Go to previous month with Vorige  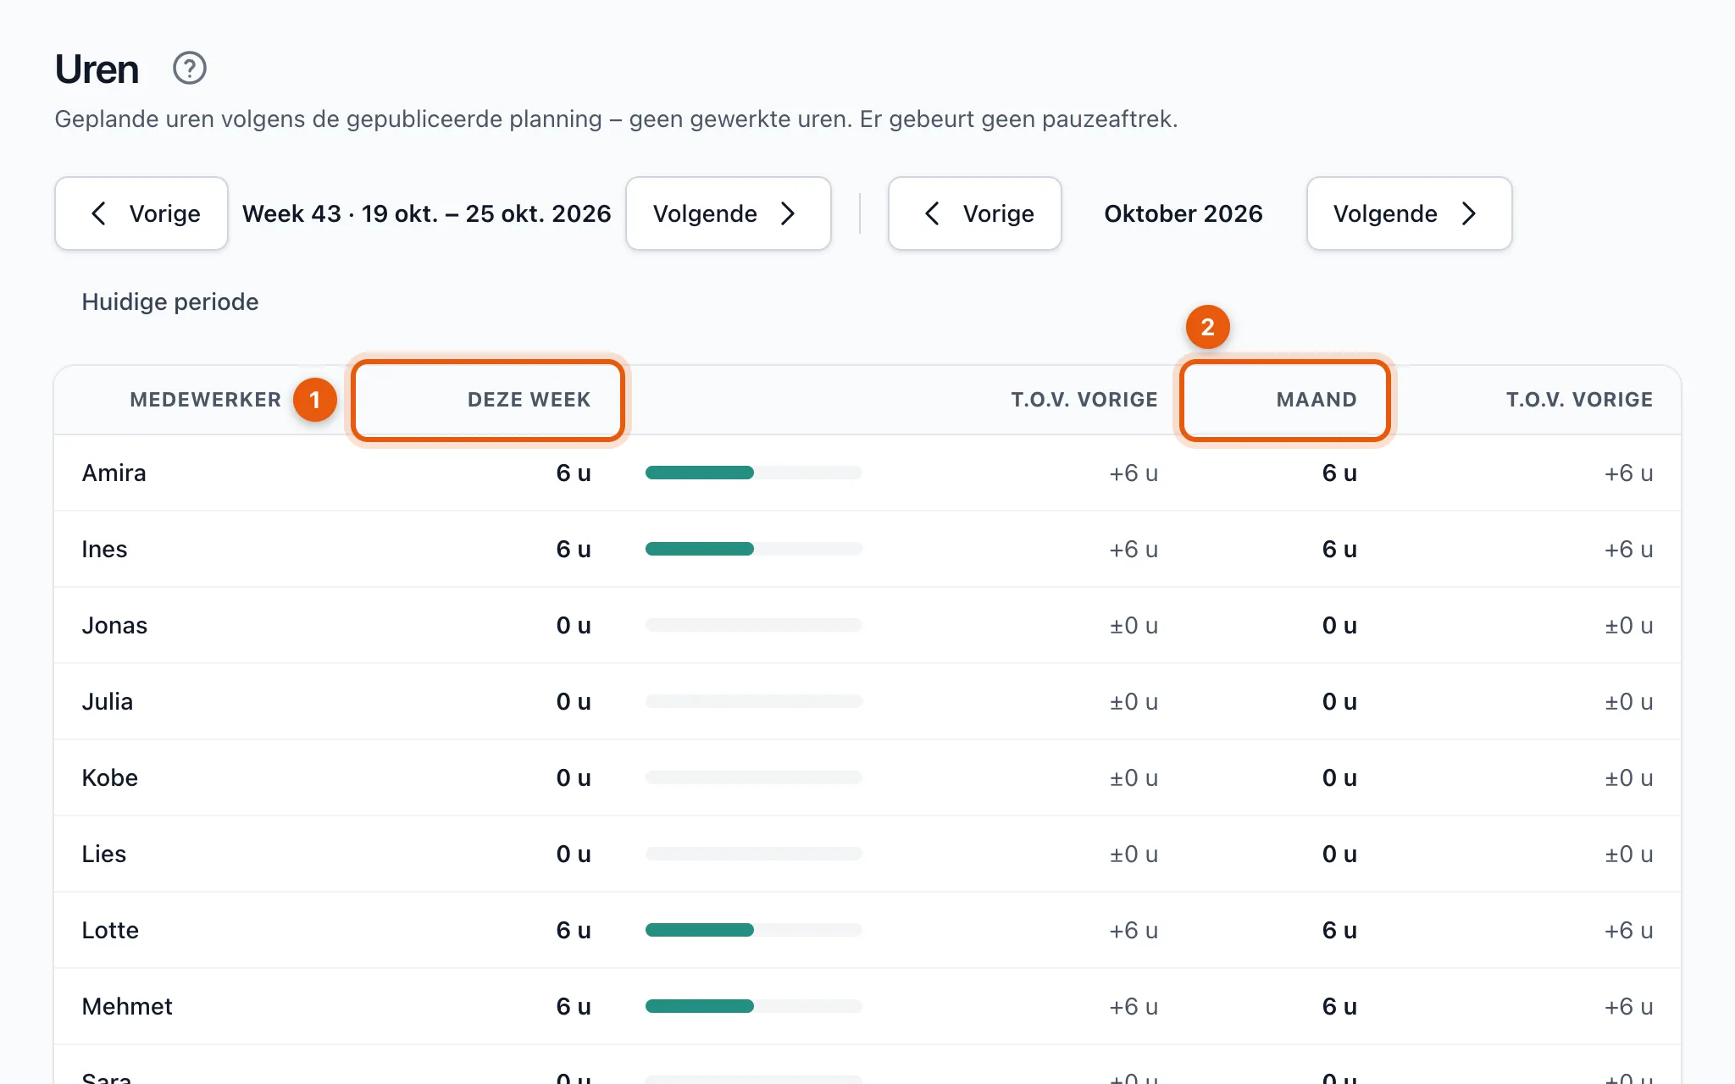click(x=975, y=213)
